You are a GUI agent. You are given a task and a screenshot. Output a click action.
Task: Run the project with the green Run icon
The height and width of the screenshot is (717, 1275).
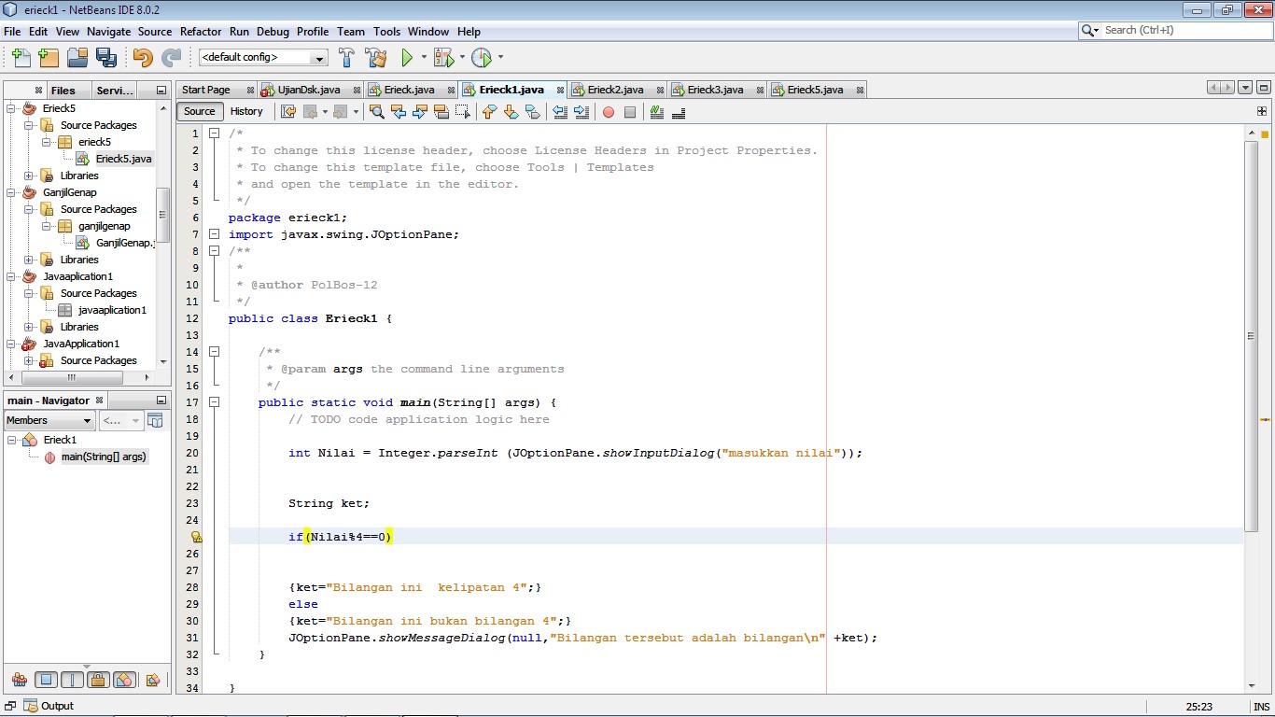coord(408,57)
